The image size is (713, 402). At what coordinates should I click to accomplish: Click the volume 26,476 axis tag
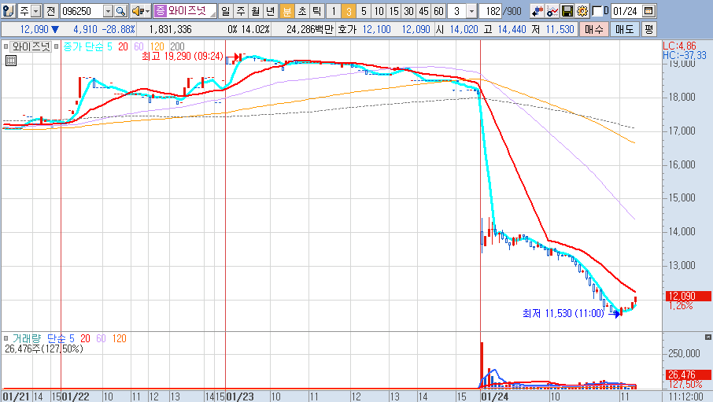click(689, 374)
